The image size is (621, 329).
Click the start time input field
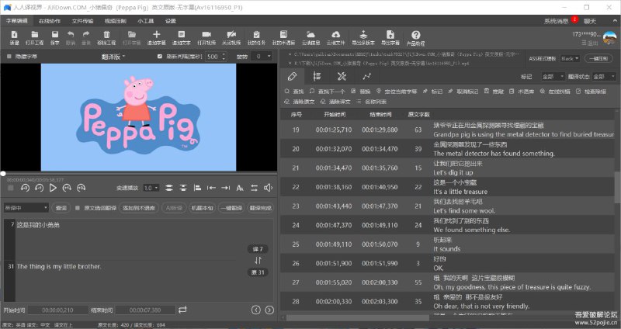[57, 310]
